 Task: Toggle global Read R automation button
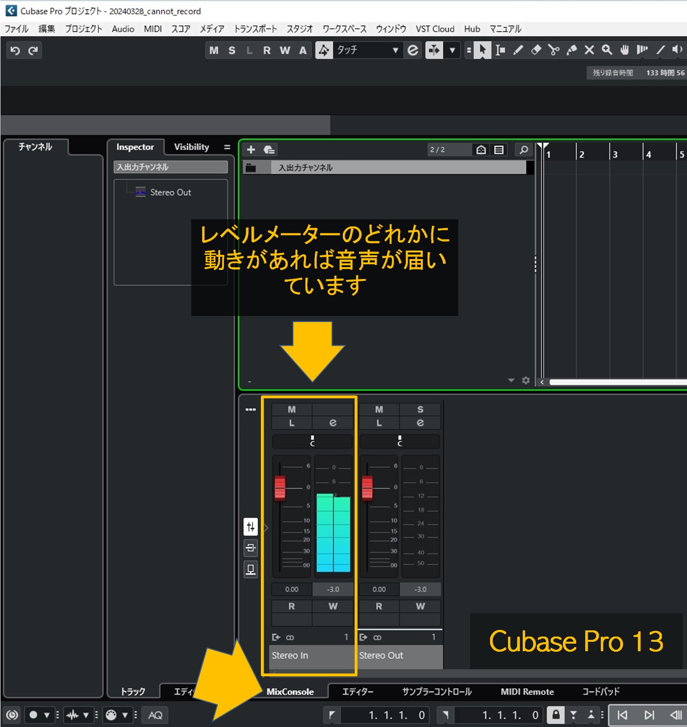(267, 50)
